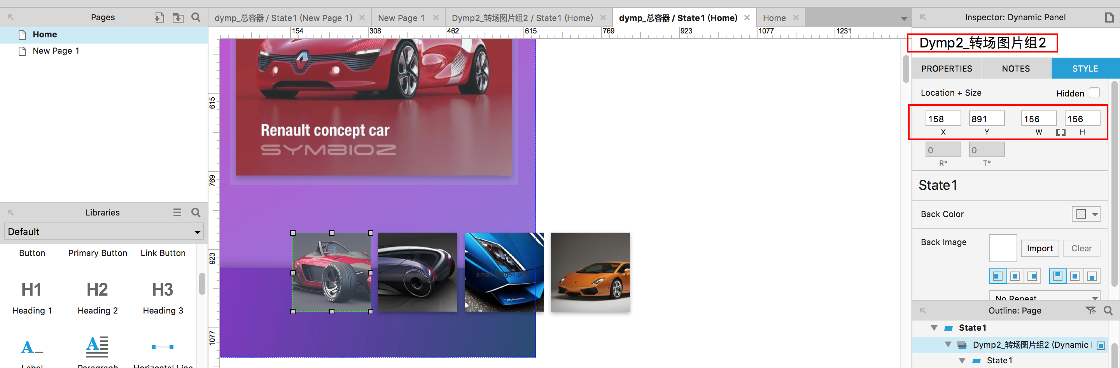This screenshot has width=1120, height=368.
Task: Align back image vertically to bottom
Action: (x=1092, y=276)
